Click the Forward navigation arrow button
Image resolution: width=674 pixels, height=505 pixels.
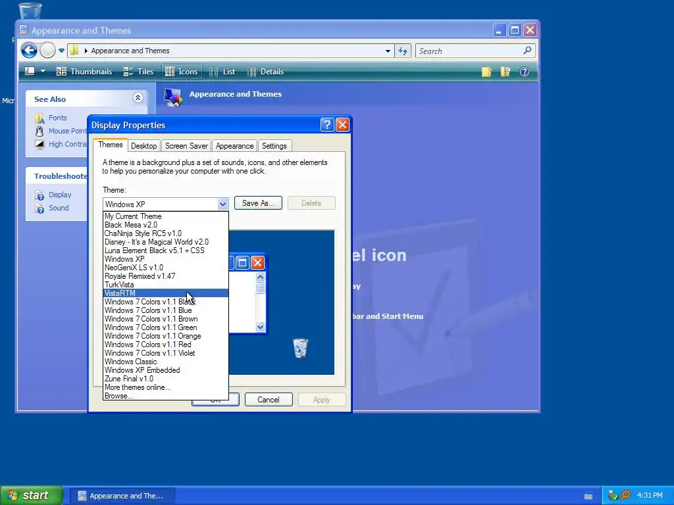[47, 51]
